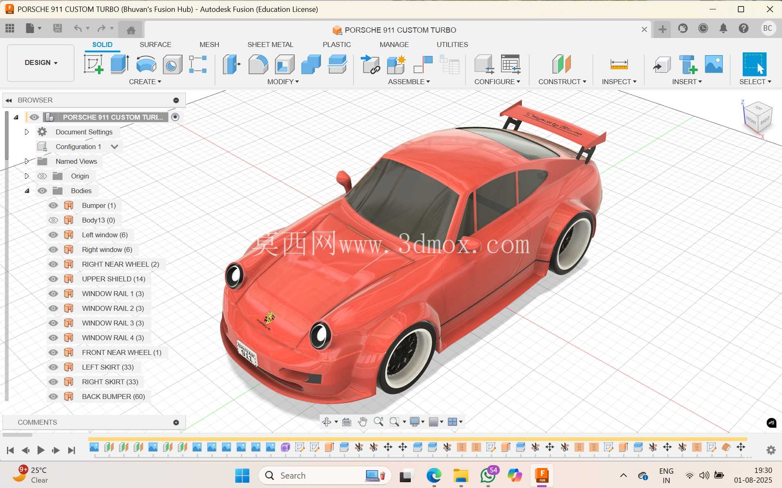
Task: Hide the Right window (6) body
Action: [53, 250]
